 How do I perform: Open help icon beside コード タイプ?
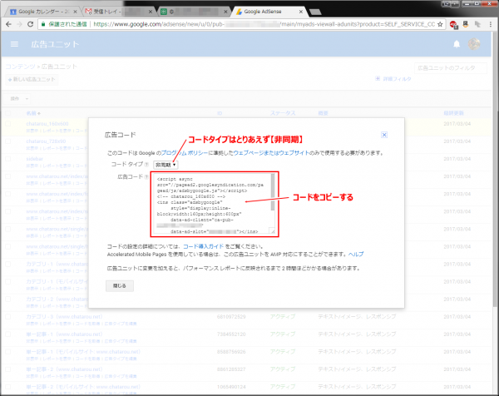pyautogui.click(x=146, y=165)
